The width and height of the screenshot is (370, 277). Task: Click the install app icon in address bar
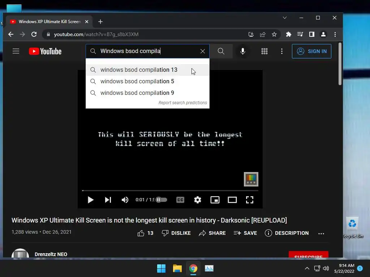pos(251,34)
